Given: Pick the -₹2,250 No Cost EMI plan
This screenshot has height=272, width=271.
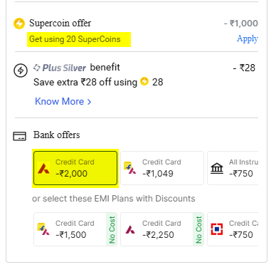Looking at the screenshot, I should [x=162, y=229].
